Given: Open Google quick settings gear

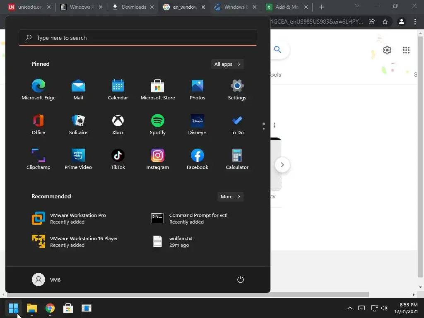Looking at the screenshot, I should pyautogui.click(x=387, y=50).
